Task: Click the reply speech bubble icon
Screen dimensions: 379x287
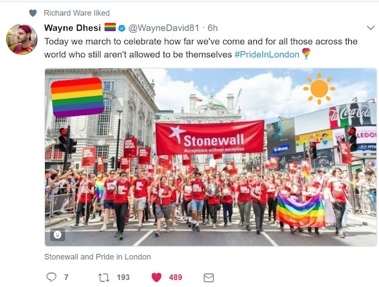Action: (52, 277)
